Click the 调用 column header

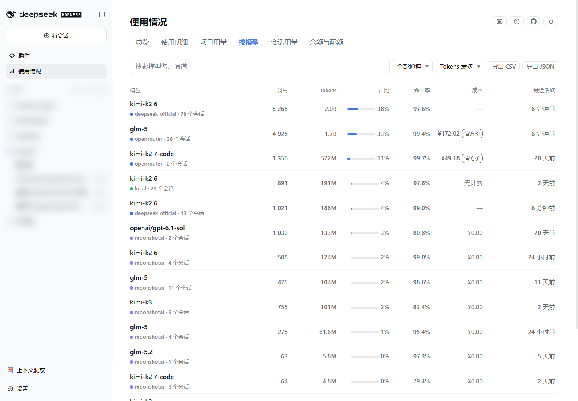coord(282,90)
